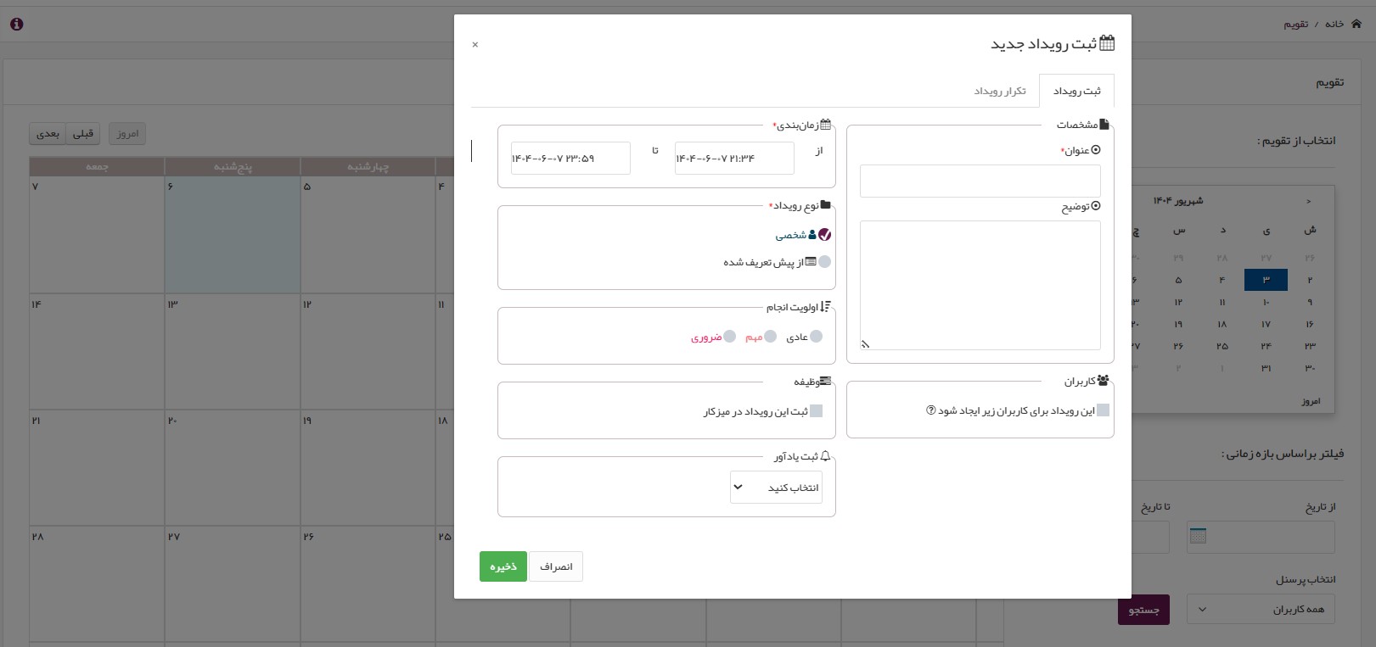Click into the عنوان title input field

point(980,181)
